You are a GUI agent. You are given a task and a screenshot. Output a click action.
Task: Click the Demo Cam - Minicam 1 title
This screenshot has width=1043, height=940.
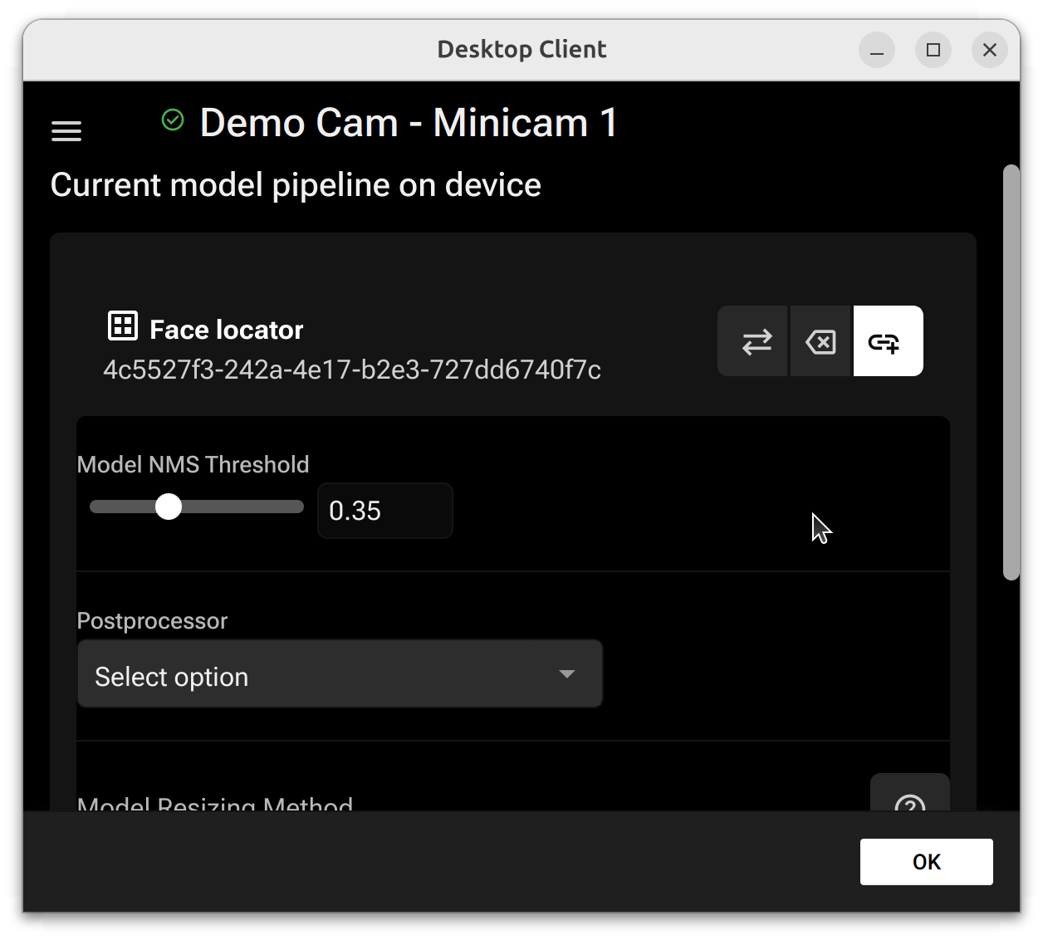409,123
